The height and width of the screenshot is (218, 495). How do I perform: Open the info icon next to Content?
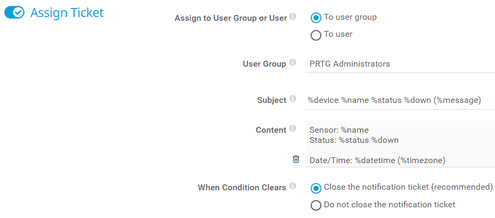[x=292, y=129]
